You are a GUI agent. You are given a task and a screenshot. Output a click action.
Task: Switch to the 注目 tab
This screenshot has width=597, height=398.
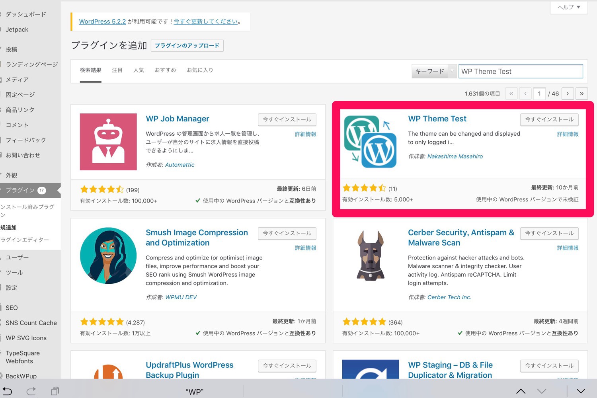point(117,70)
